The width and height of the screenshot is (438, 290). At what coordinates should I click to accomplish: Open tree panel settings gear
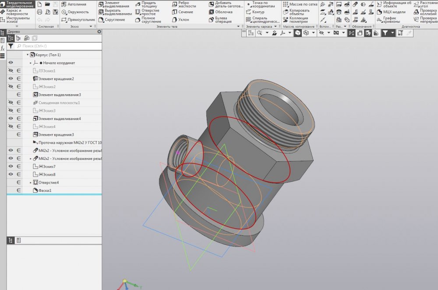[x=99, y=32]
